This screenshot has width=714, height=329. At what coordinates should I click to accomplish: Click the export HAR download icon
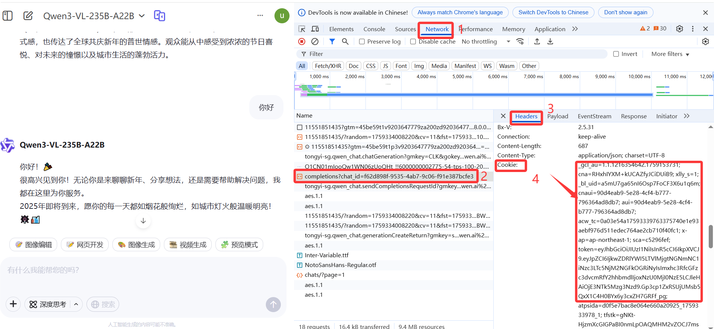(550, 42)
